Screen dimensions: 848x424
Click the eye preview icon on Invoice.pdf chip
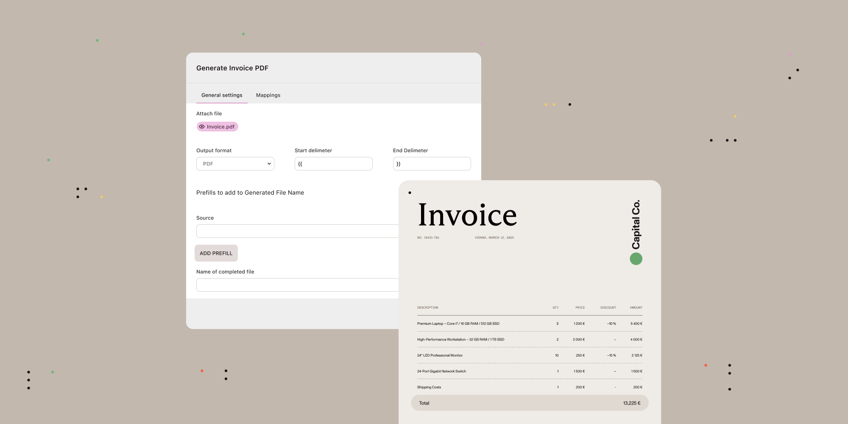point(202,126)
